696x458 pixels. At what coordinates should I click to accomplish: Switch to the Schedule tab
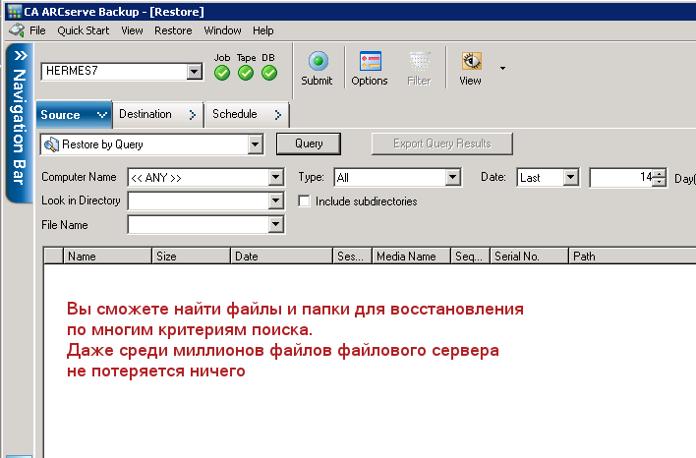[247, 114]
